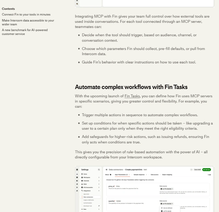Click the Draft status badge
Image resolution: width=219 pixels, height=212 pixels.
(x=145, y=169)
